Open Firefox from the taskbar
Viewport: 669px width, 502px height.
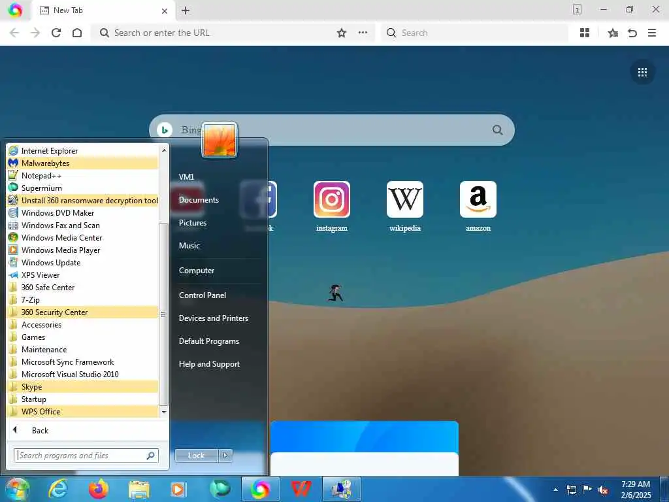click(99, 489)
